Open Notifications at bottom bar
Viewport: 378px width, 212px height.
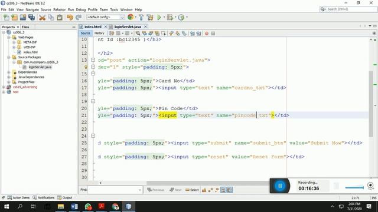point(44,198)
